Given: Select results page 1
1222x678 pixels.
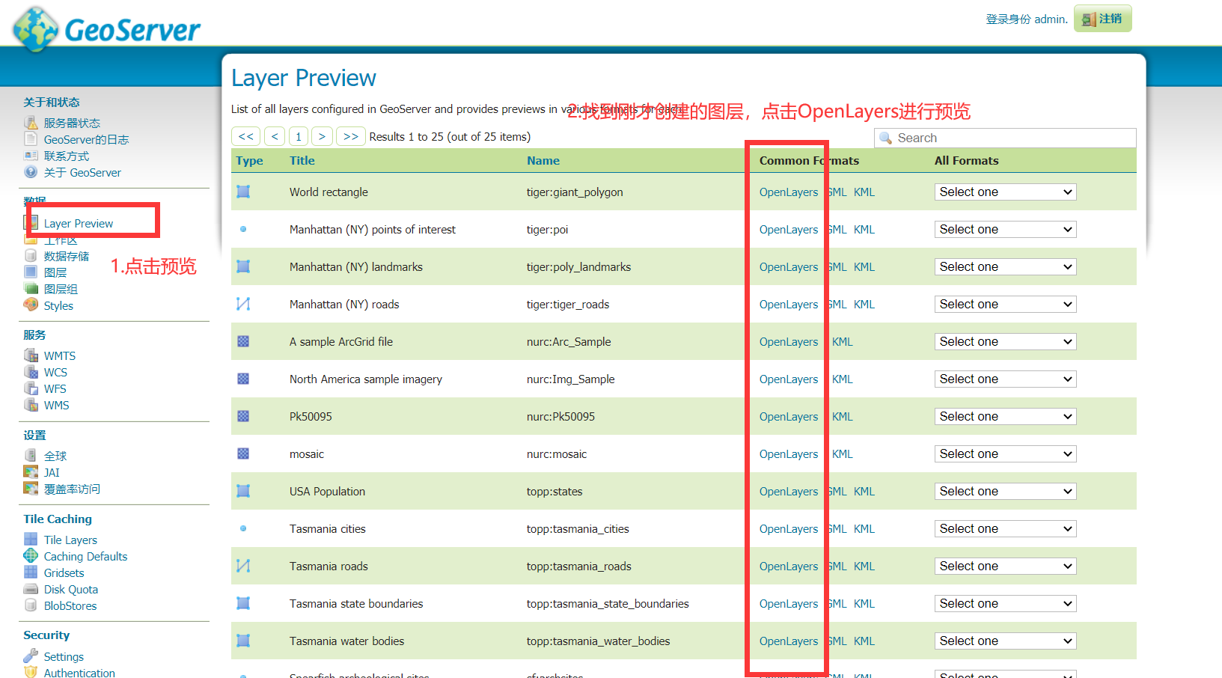Looking at the screenshot, I should [299, 136].
